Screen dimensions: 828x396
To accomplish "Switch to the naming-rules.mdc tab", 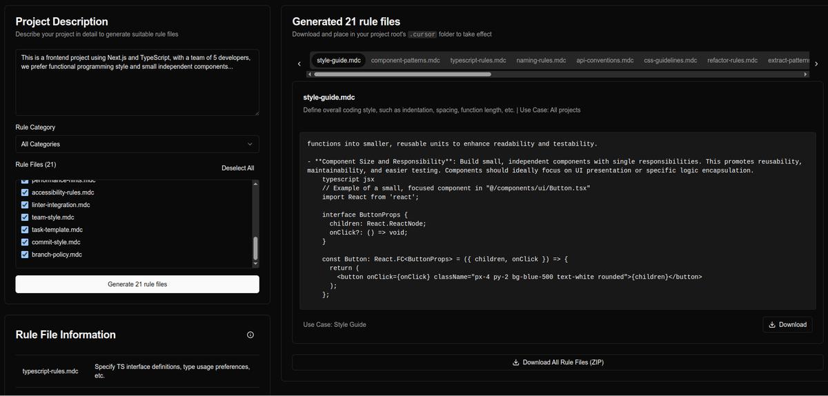I will pyautogui.click(x=541, y=61).
